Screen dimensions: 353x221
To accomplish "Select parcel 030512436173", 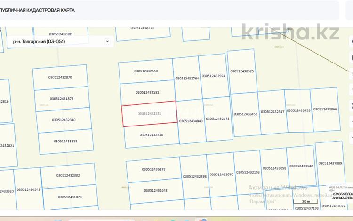I will pyautogui.click(x=153, y=169).
